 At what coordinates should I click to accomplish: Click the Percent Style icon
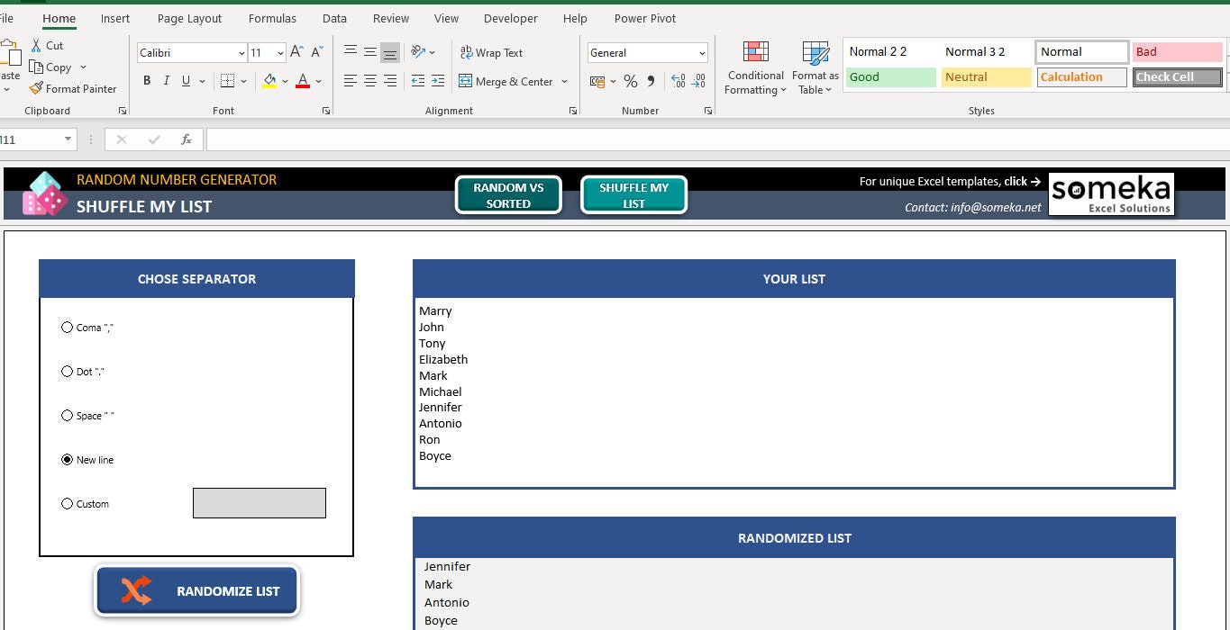tap(631, 82)
